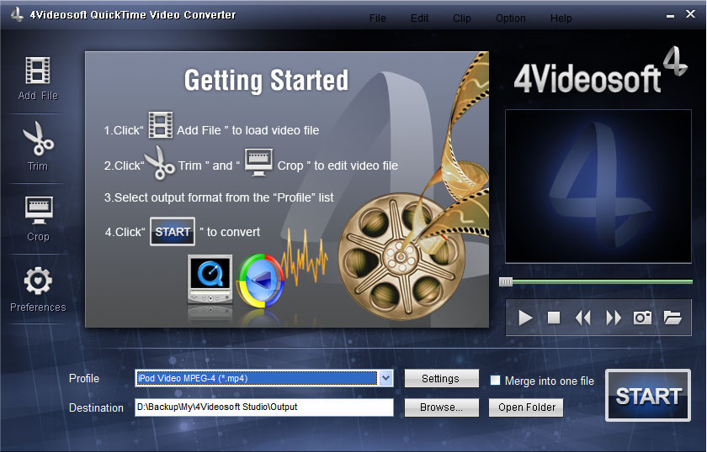Rewind the preview video

coord(582,318)
